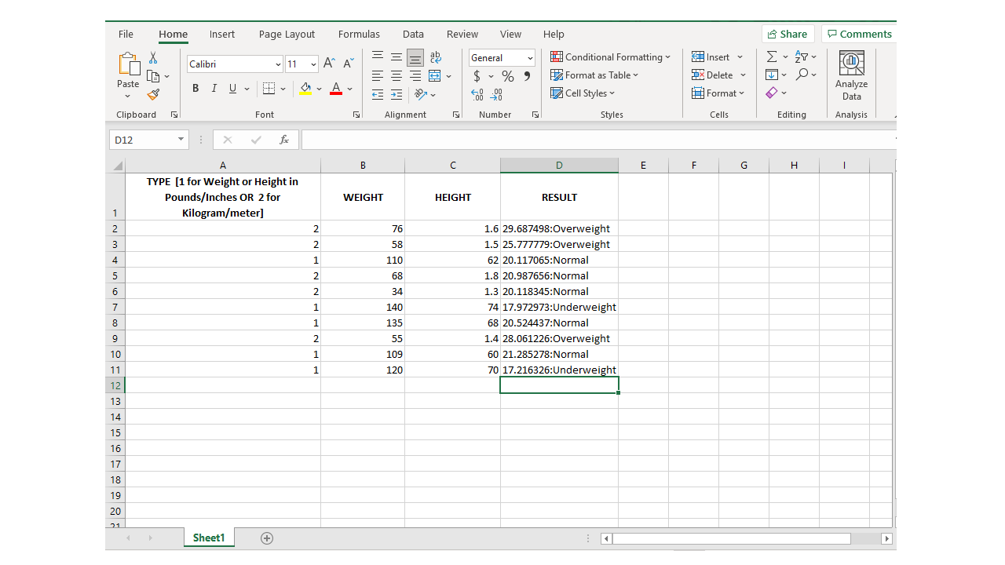Click the Increase Font Size icon
The height and width of the screenshot is (565, 1005).
[329, 64]
